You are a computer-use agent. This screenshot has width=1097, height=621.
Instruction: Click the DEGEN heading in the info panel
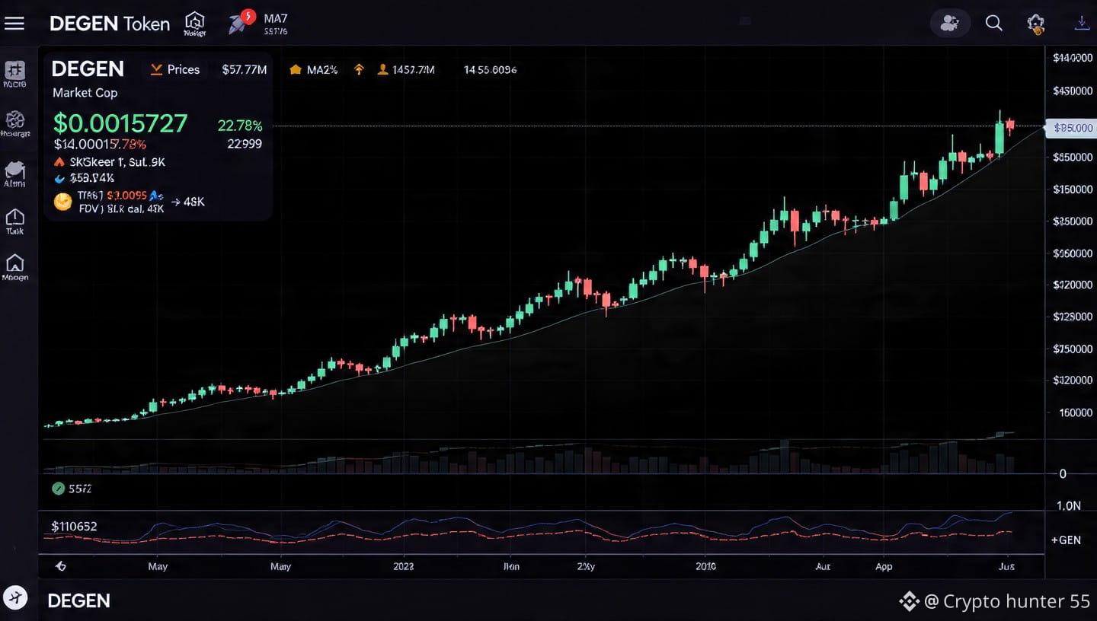pyautogui.click(x=88, y=69)
